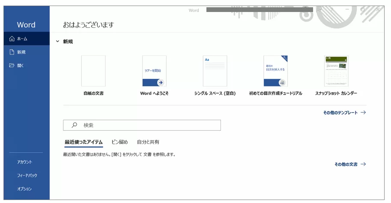Image resolution: width=391 pixels, height=203 pixels.
Task: Click the feedback speech bubble icon in title bar
Action: tap(319, 9)
